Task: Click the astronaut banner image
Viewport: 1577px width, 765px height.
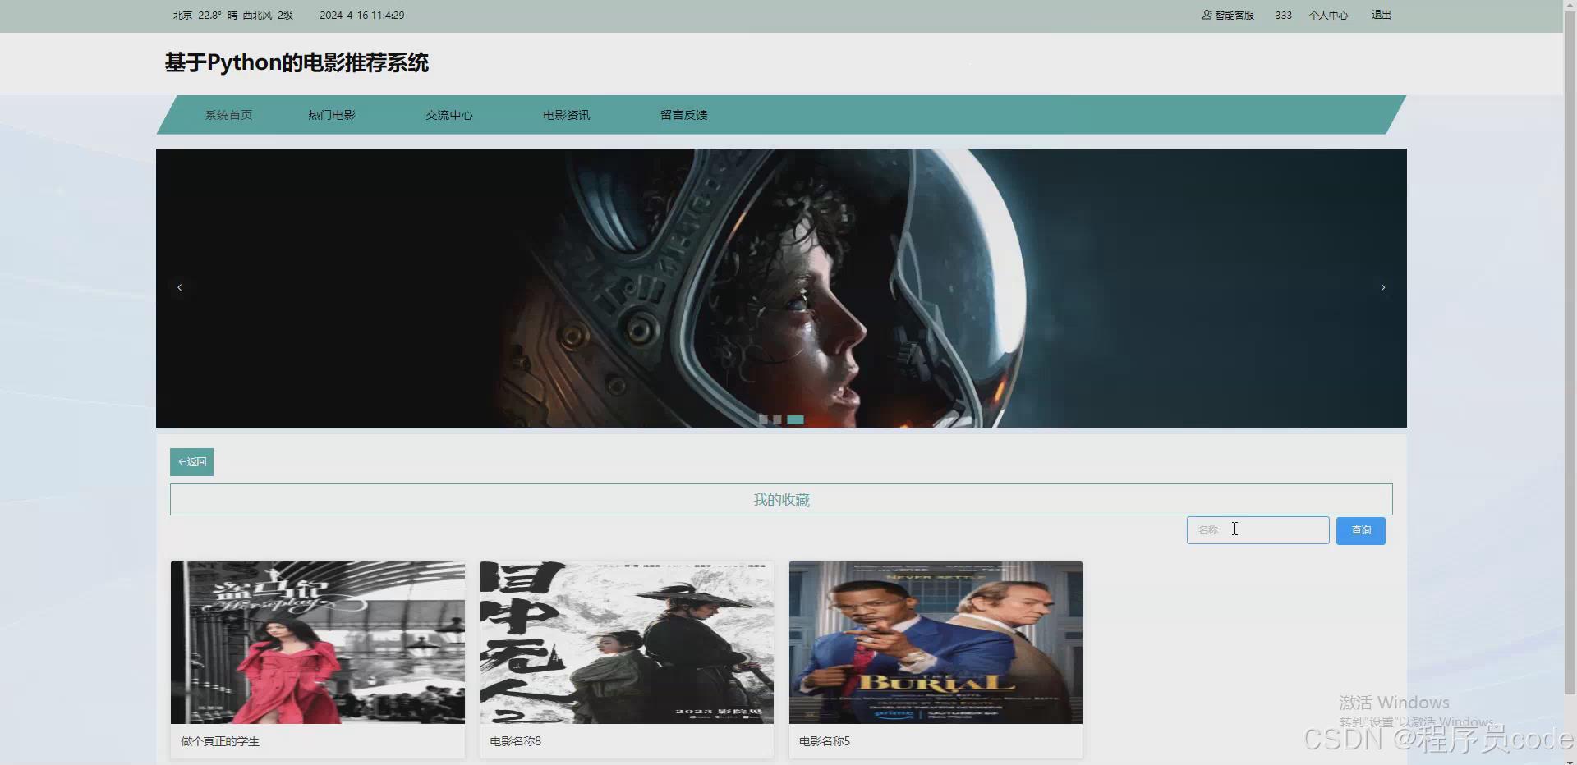Action: pyautogui.click(x=781, y=287)
